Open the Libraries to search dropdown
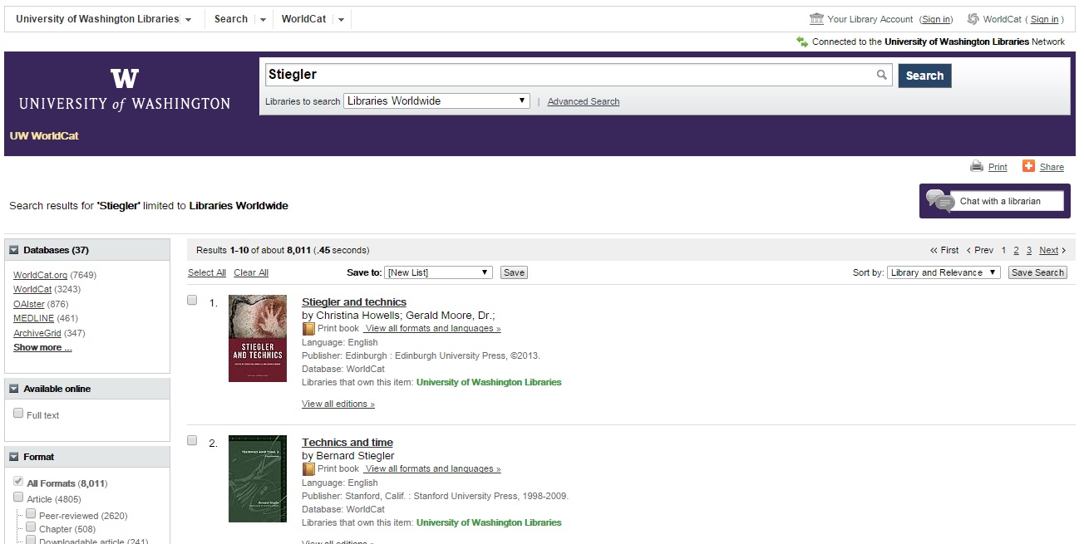The height and width of the screenshot is (544, 1084). click(436, 100)
